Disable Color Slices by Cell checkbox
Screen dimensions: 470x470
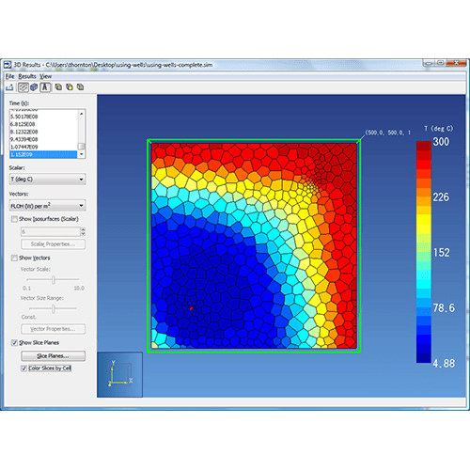[23, 368]
